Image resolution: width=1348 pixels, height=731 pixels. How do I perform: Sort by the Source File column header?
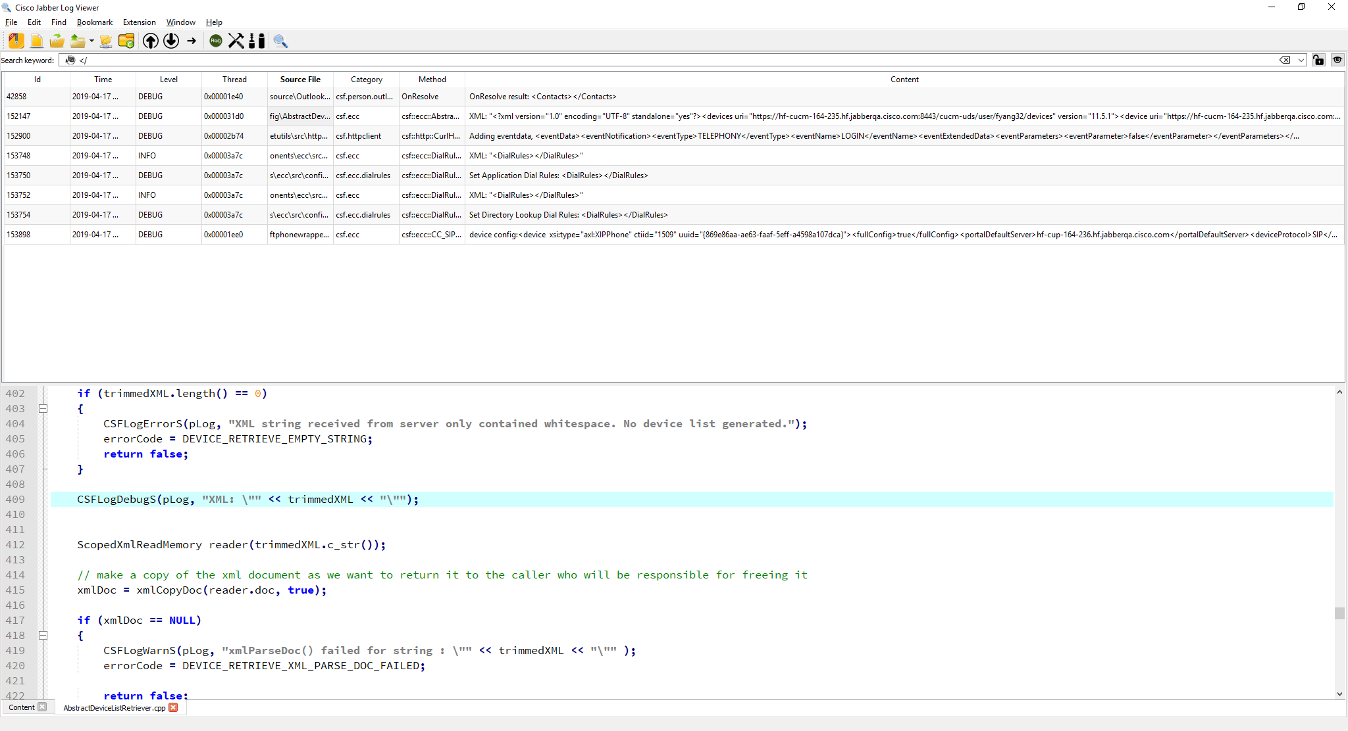(300, 79)
